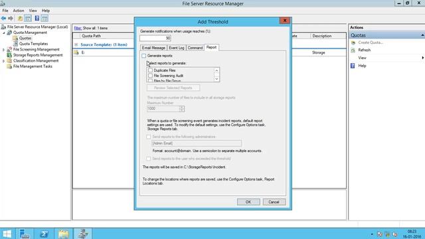Toggle Send reports to administrators checkbox
Viewport: 425px width, 239px height.
149,137
